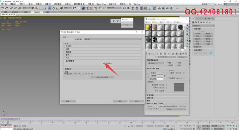
Task: Pick material from object eyedropper
Action: (155, 57)
